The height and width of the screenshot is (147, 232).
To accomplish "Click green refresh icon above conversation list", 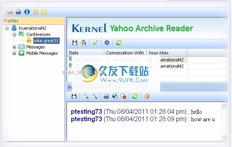I will pos(119,43).
